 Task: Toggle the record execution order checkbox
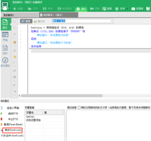tap(79, 107)
